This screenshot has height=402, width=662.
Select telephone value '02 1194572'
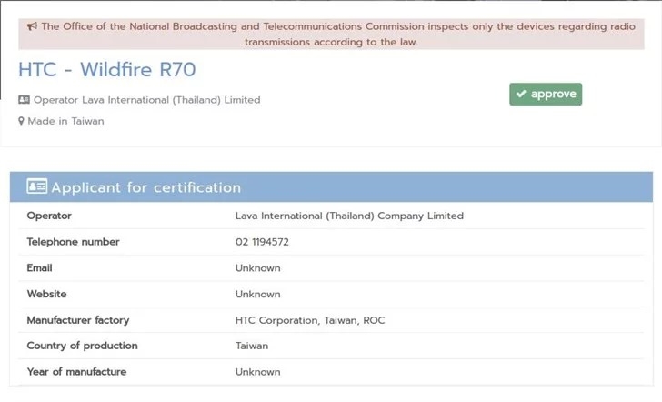tap(262, 242)
